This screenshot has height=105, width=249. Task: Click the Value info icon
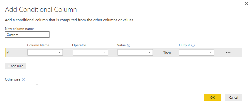click(x=129, y=45)
